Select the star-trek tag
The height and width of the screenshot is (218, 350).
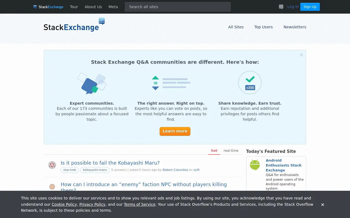click(x=70, y=170)
